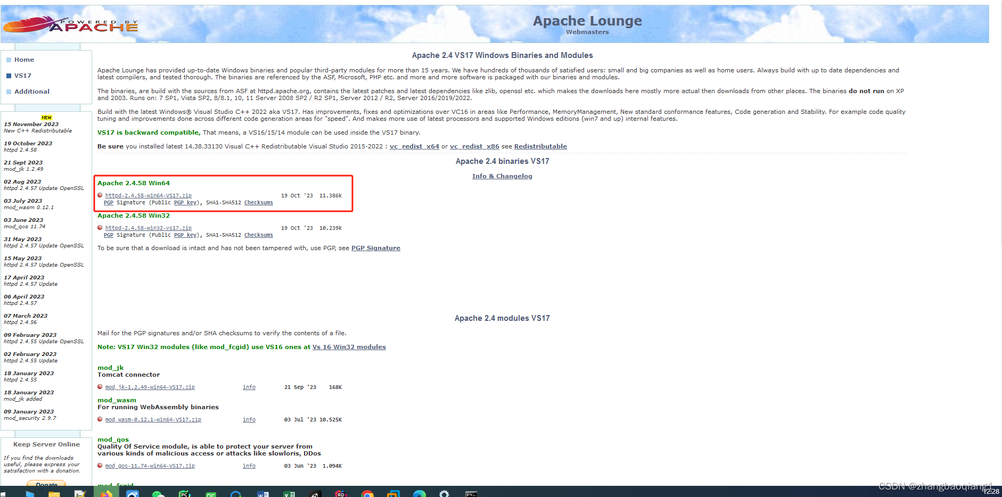1002x497 pixels.
Task: Click the square bullet next to Home
Action: pos(9,60)
